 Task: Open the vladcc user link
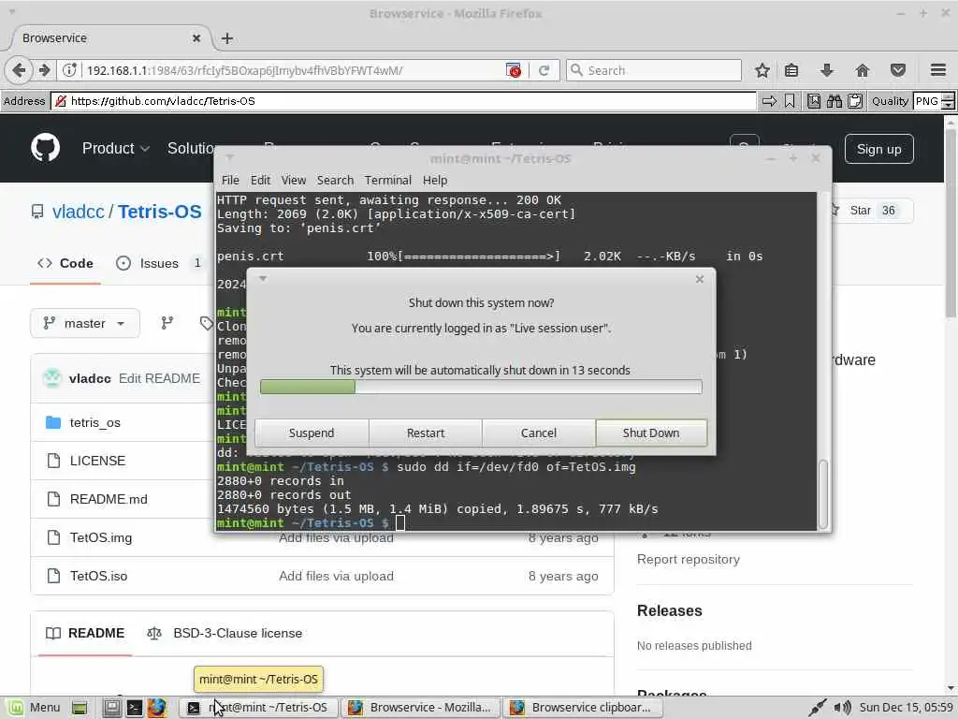pos(79,212)
